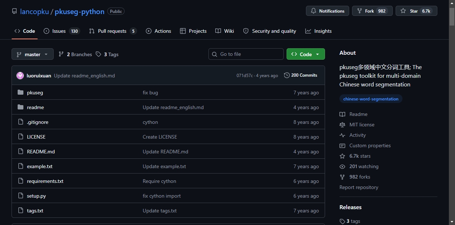The image size is (455, 225).
Task: Click the Notifications bell button
Action: pos(328,11)
